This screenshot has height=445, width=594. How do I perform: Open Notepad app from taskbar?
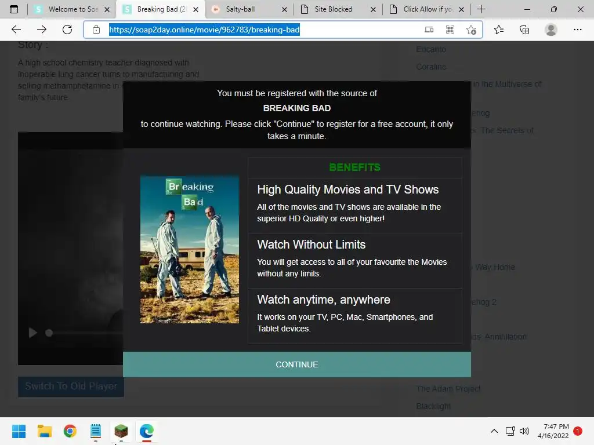[x=96, y=431]
